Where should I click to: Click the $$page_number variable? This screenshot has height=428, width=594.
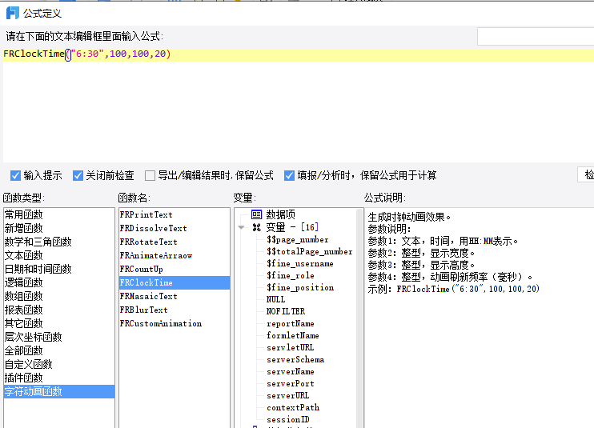pos(297,239)
